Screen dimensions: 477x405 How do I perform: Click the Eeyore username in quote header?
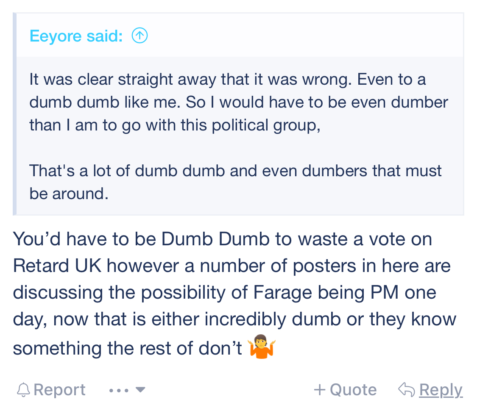(56, 36)
